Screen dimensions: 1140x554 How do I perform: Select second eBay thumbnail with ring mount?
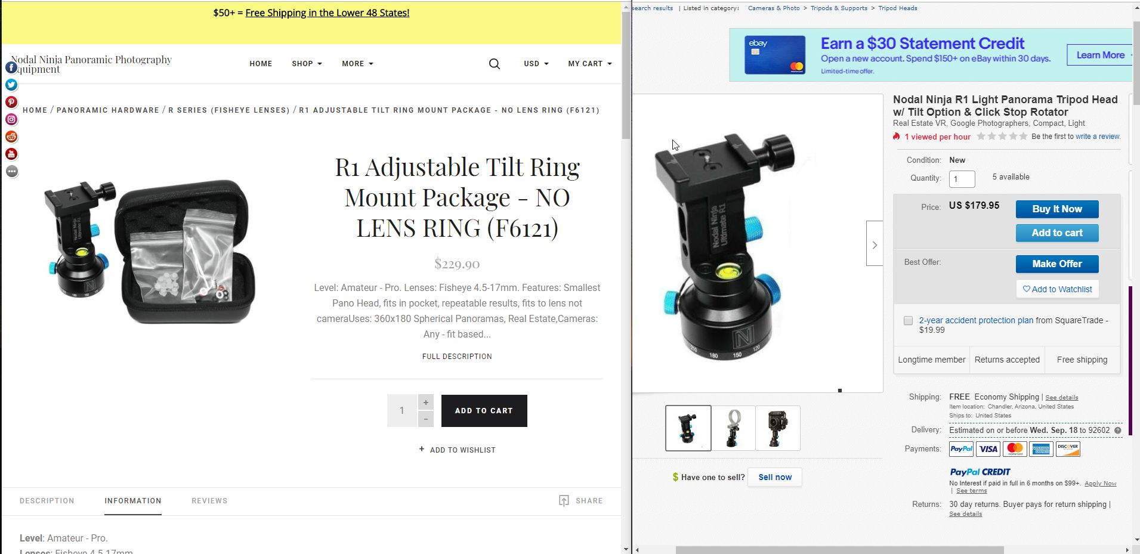pos(733,428)
